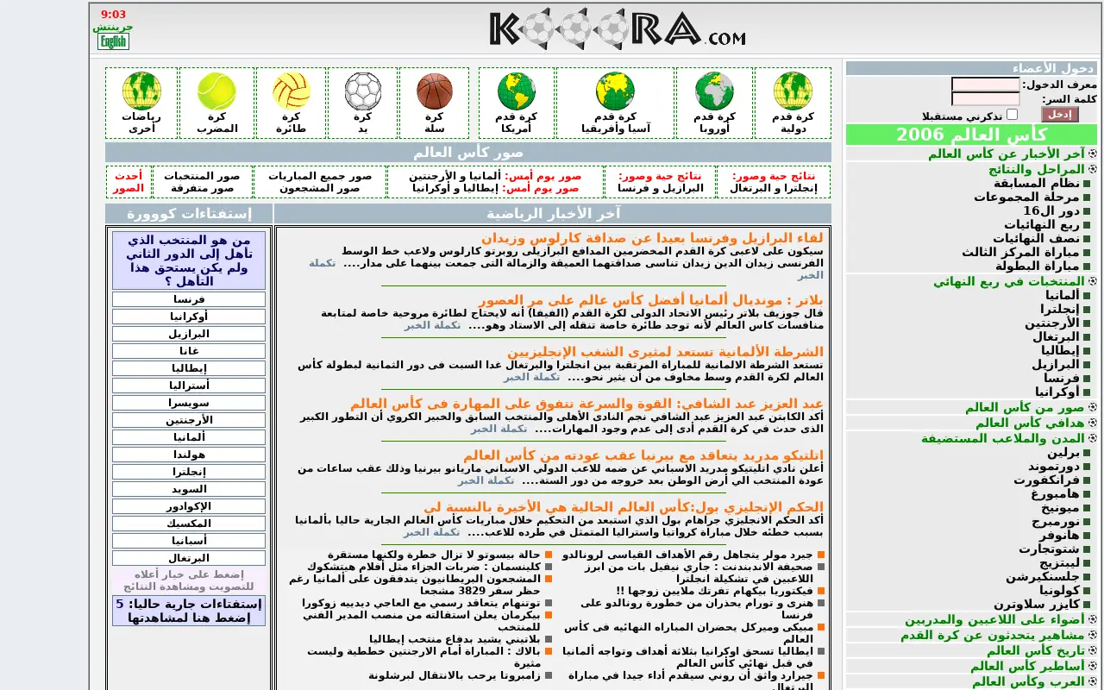Open the group stage (مرحلة المجموعات) link

(x=1026, y=197)
